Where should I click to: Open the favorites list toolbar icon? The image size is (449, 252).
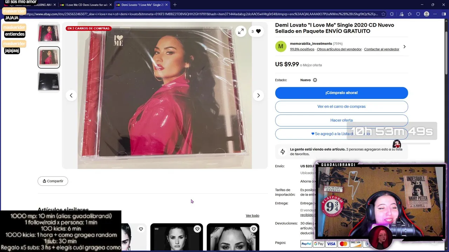pos(409,14)
